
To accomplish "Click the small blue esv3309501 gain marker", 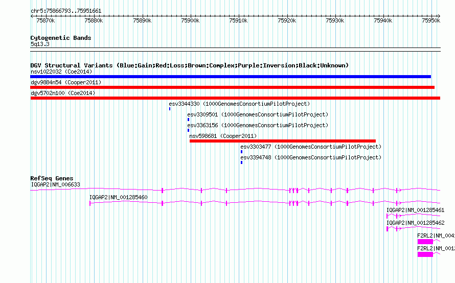I will point(188,120).
